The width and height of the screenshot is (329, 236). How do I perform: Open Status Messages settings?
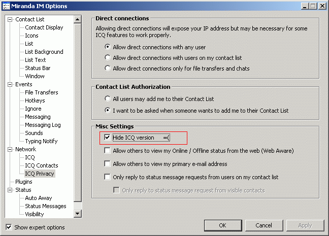pos(46,206)
